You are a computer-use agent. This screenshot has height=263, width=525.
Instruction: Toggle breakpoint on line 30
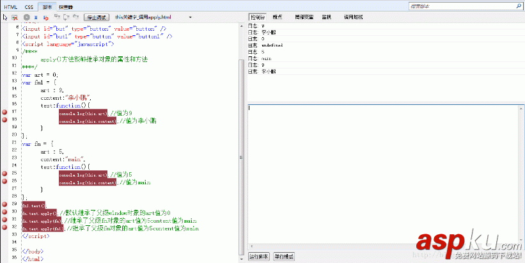point(4,212)
